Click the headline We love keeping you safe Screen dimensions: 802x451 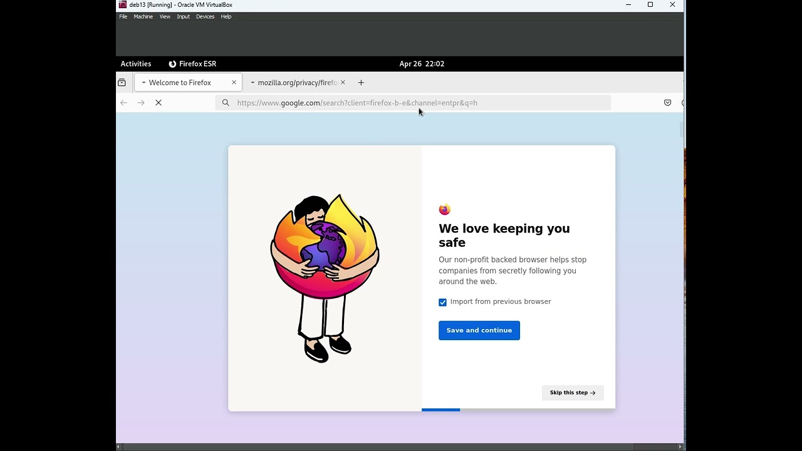tap(504, 236)
